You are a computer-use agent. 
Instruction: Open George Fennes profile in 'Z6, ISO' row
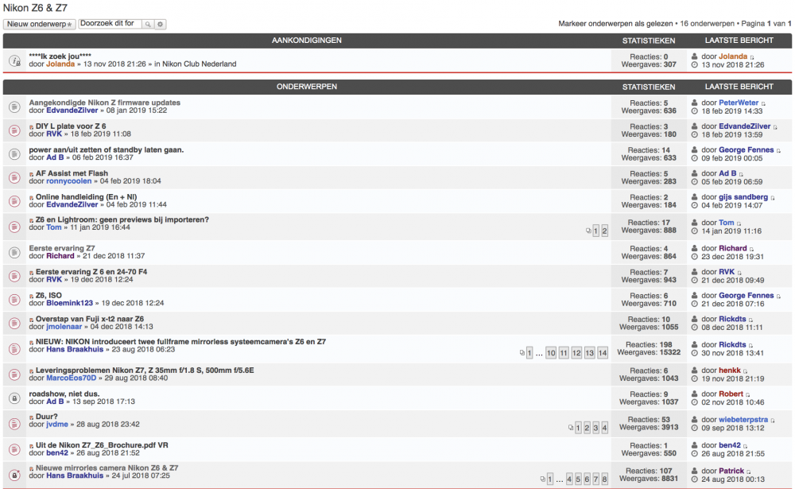(747, 295)
